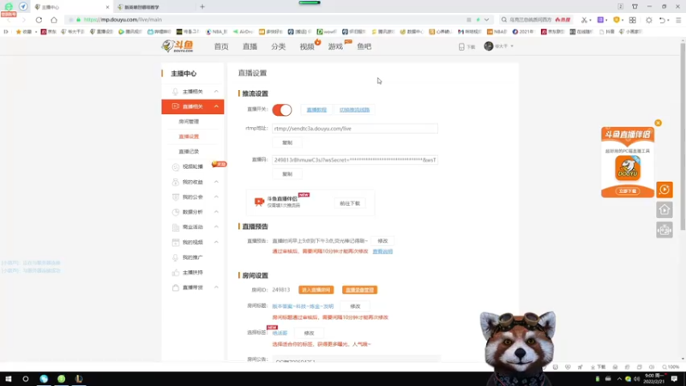Viewport: 686px width, 386px height.
Task: Click the blue room title text
Action: 303,306
